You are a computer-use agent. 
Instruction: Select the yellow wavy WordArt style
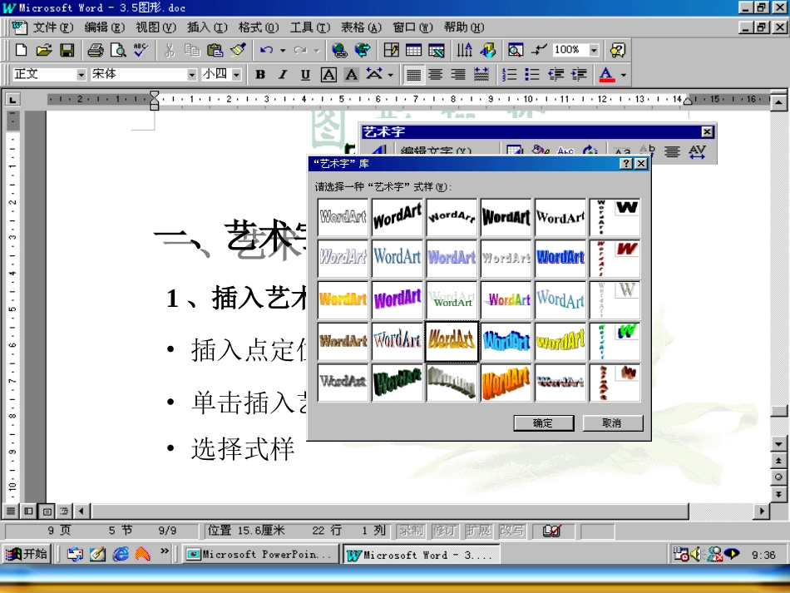coord(560,341)
